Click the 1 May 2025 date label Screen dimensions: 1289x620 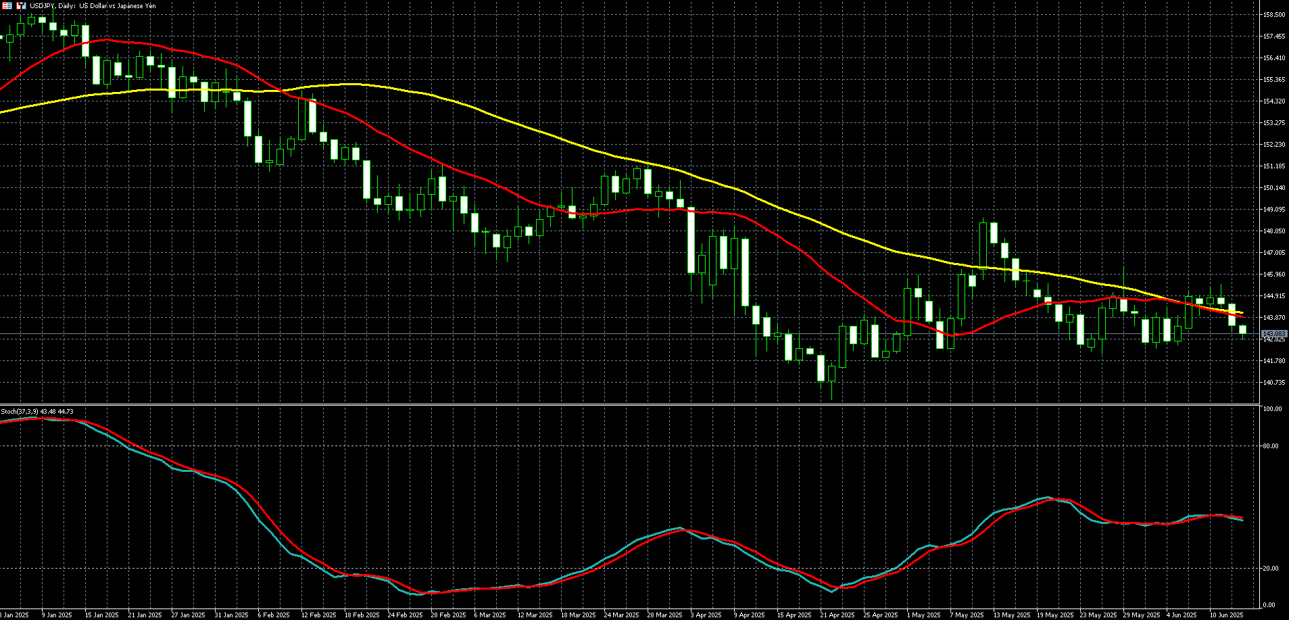923,615
